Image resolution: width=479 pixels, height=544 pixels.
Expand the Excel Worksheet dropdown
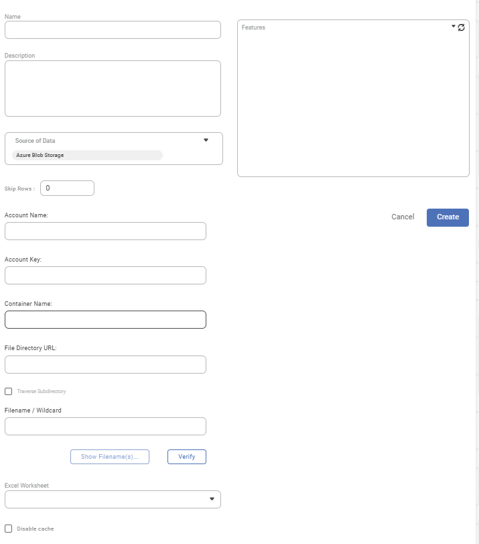pyautogui.click(x=212, y=499)
